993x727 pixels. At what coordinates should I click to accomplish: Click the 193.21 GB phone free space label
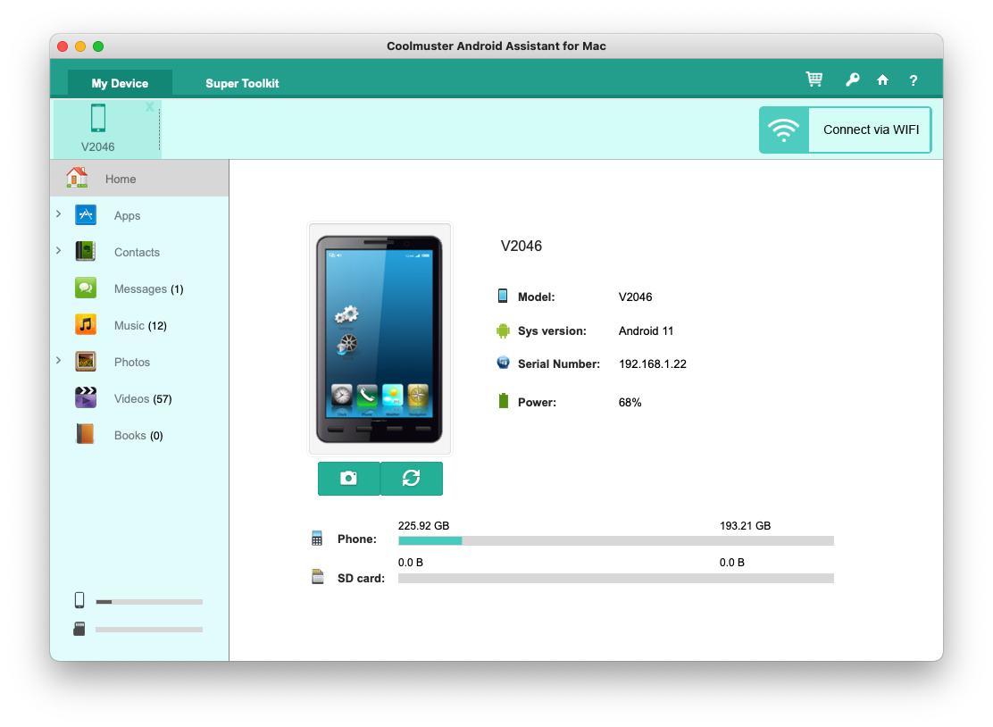pyautogui.click(x=745, y=526)
